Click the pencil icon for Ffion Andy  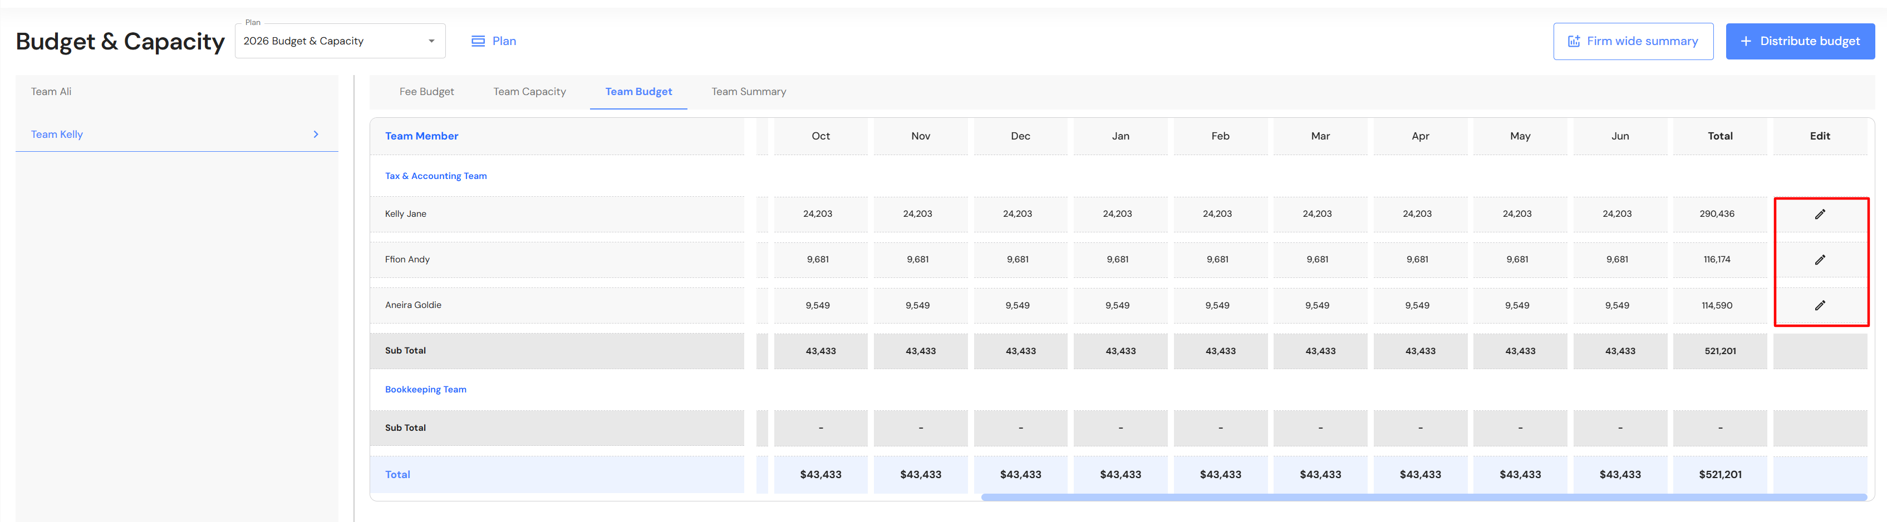[1820, 260]
